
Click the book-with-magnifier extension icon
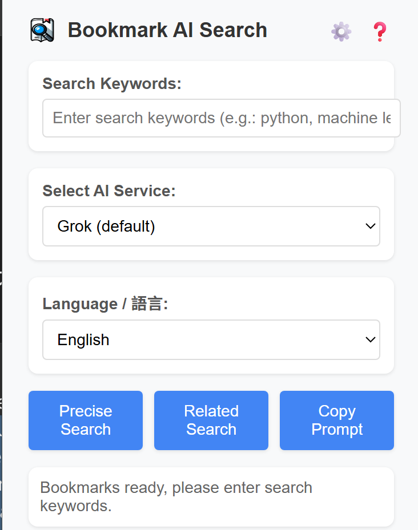click(42, 30)
